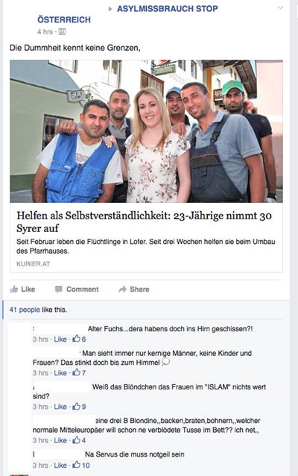
Task: Click the thumbs-up count 7 on the second comment
Action: (x=79, y=372)
